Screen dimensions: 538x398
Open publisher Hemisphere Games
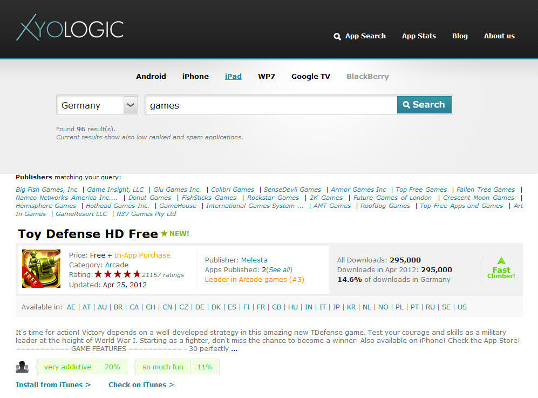pyautogui.click(x=46, y=206)
